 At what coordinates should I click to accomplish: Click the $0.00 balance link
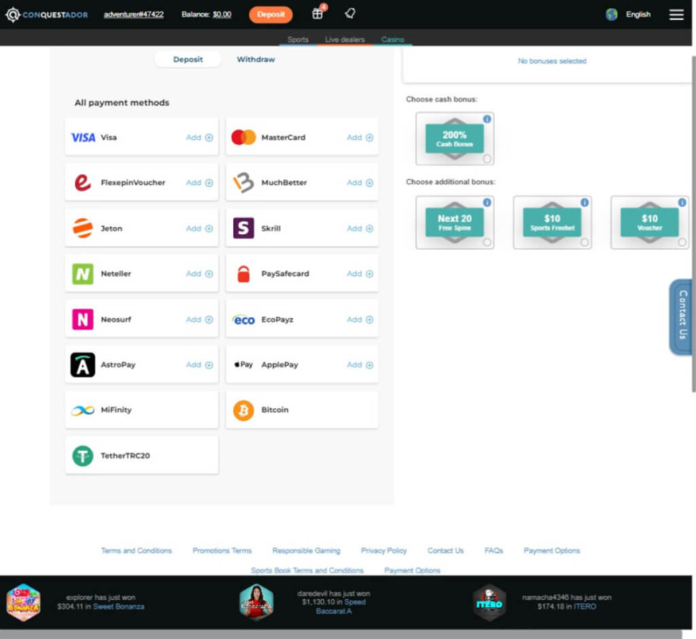tap(222, 15)
